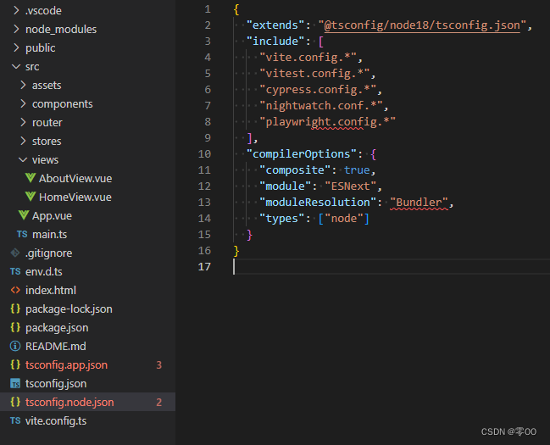Screen dimensions: 550x445
Task: Click the HTML icon beside index.html
Action: pos(15,290)
